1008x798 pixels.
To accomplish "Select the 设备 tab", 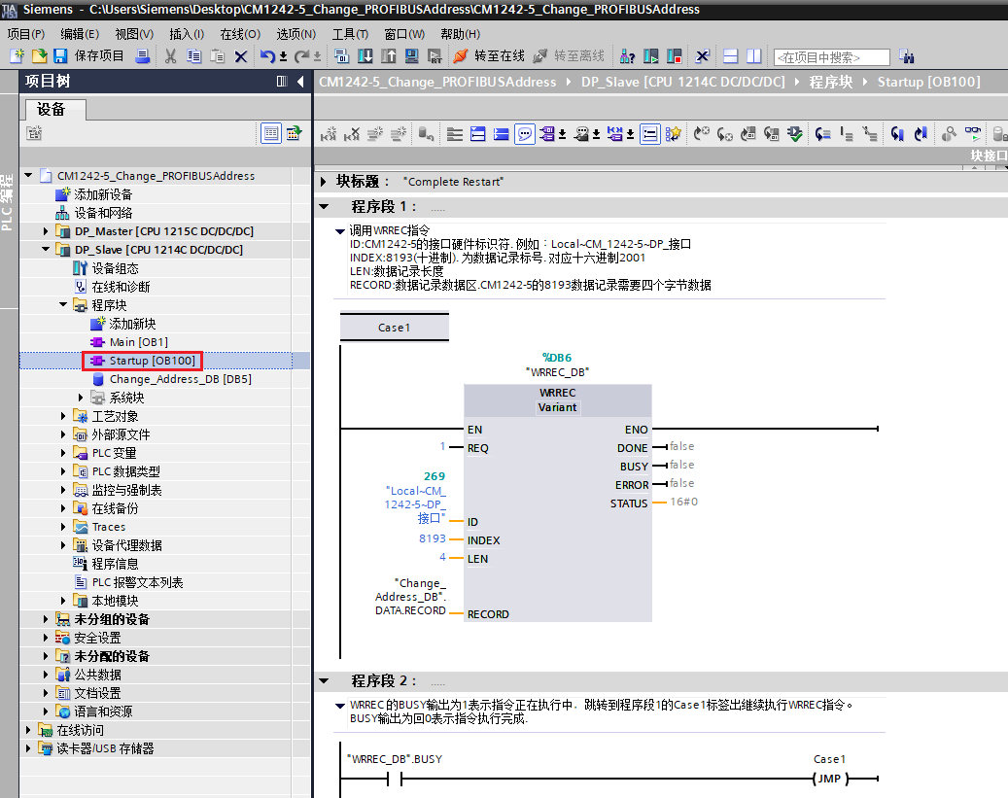I will (55, 109).
